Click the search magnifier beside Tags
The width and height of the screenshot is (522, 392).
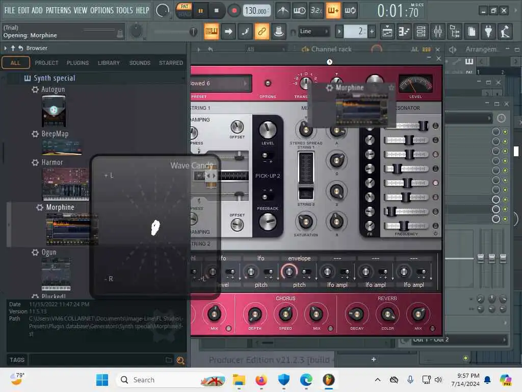tap(180, 360)
